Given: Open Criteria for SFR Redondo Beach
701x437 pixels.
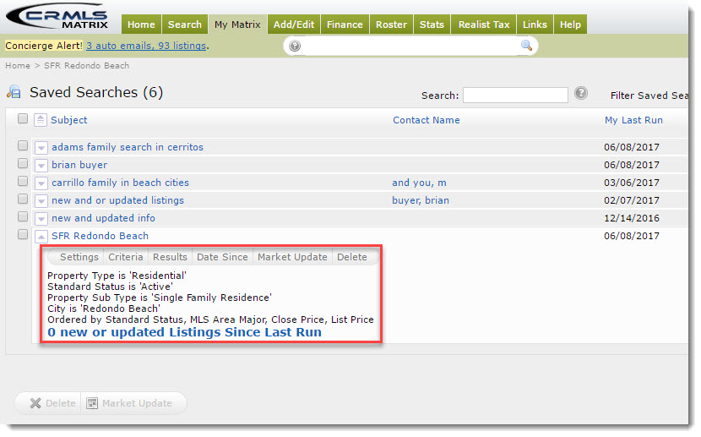Looking at the screenshot, I should click(126, 257).
